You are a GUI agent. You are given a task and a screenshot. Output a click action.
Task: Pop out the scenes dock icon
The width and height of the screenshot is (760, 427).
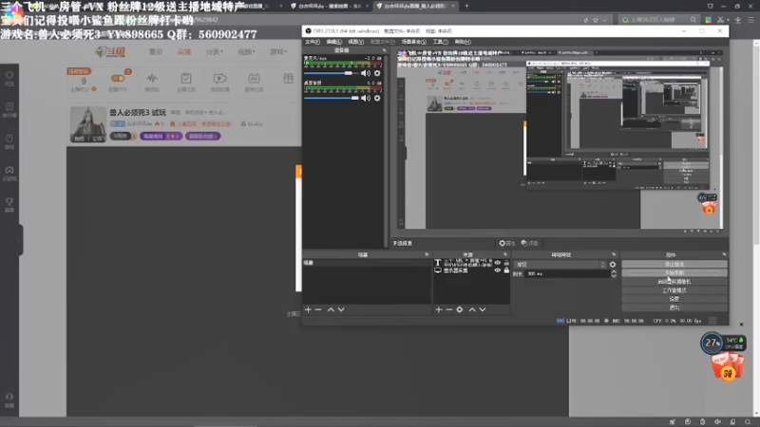(427, 254)
